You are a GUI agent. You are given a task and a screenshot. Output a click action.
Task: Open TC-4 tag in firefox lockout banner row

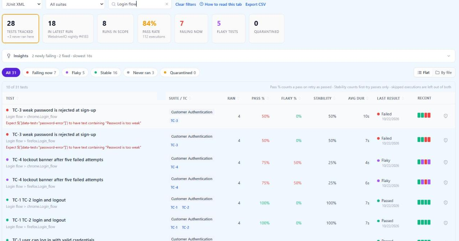click(174, 187)
